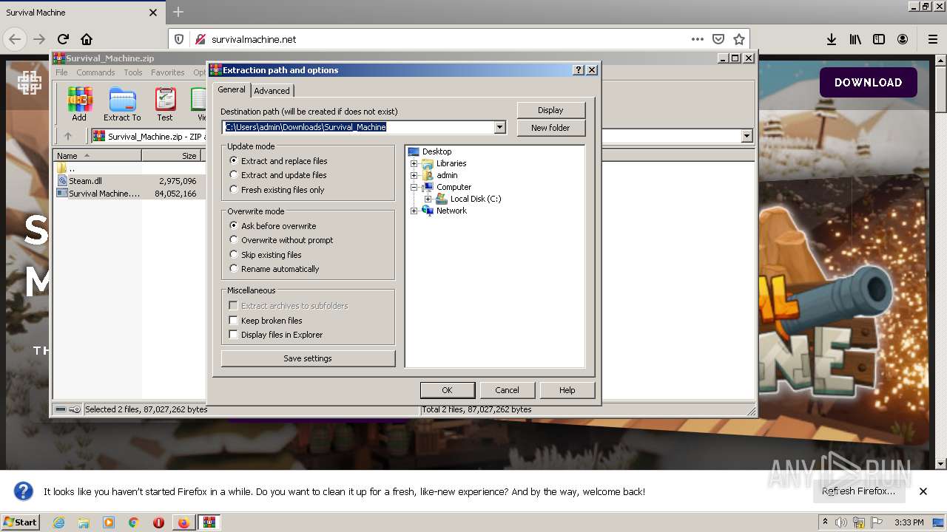The height and width of the screenshot is (532, 947).
Task: Go up one folder in WinRAR
Action: click(68, 136)
